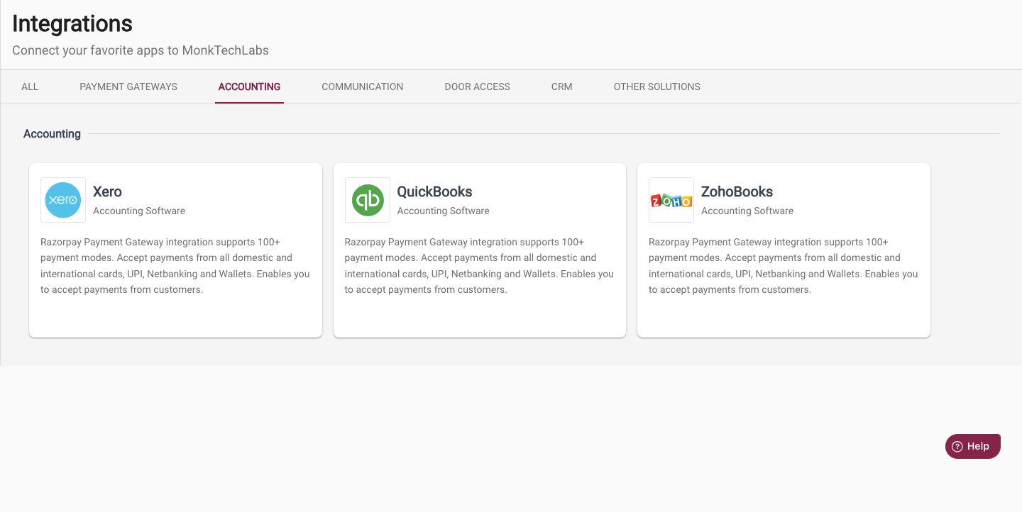This screenshot has height=512, width=1022.
Task: Click the green QuickBooks logo icon
Action: (368, 200)
